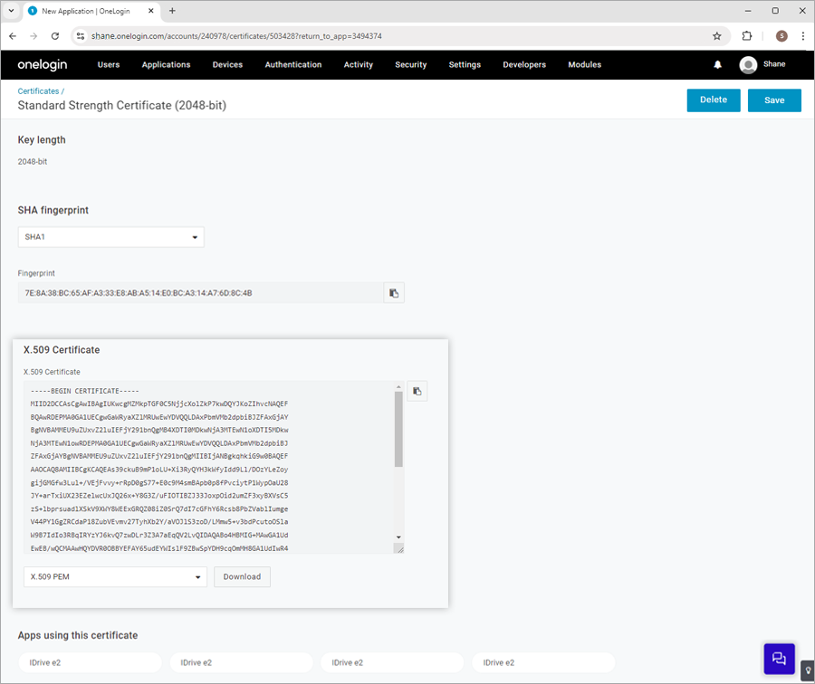Open the Security menu
The image size is (815, 684).
(410, 64)
